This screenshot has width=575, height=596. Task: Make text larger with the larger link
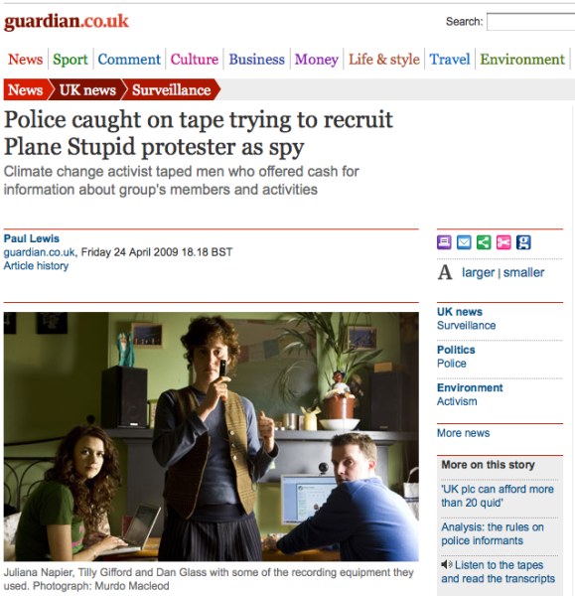(x=478, y=272)
